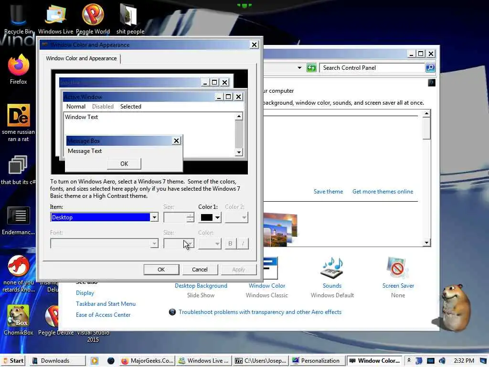This screenshot has width=489, height=367.
Task: Click Normal in the preview menu
Action: pos(76,107)
